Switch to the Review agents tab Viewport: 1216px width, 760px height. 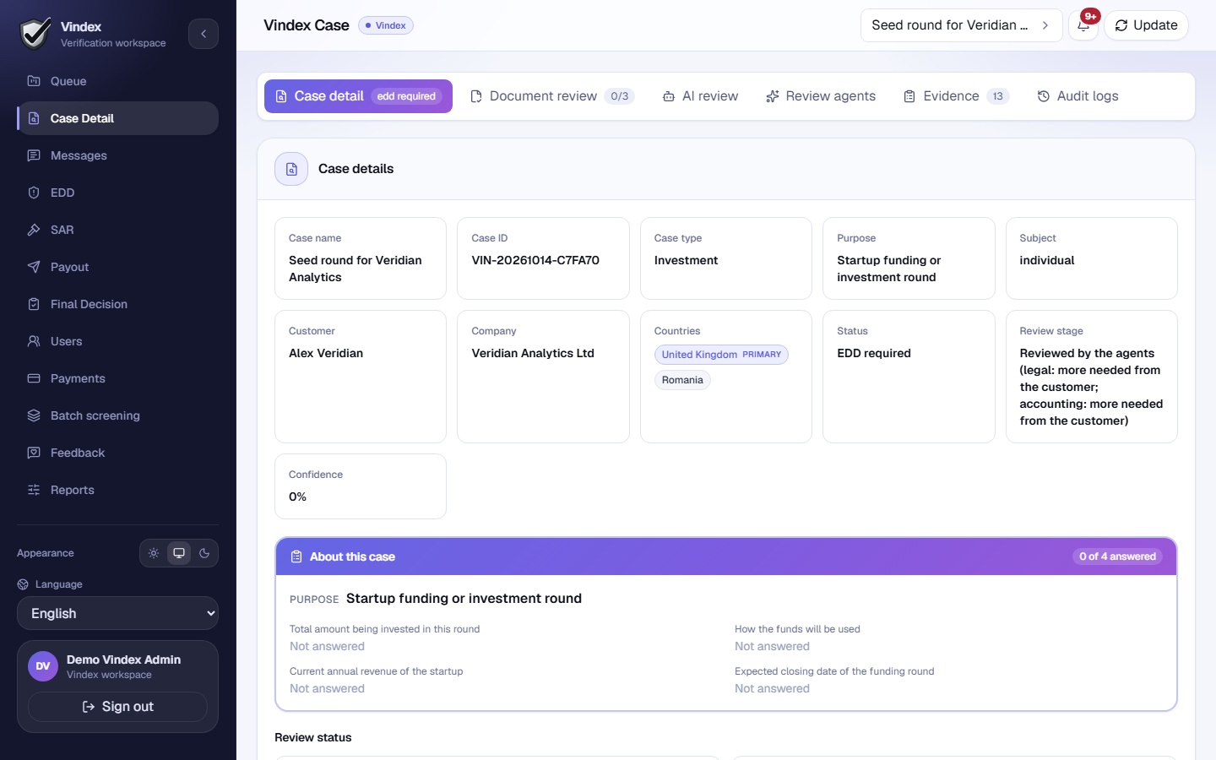(x=821, y=96)
